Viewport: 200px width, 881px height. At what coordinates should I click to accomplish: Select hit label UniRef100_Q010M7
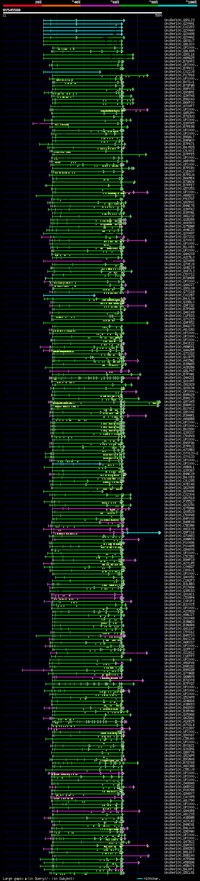179,381
